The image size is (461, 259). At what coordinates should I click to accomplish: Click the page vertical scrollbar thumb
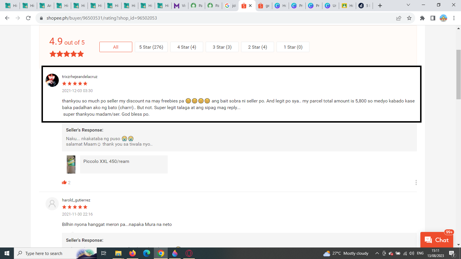458,75
